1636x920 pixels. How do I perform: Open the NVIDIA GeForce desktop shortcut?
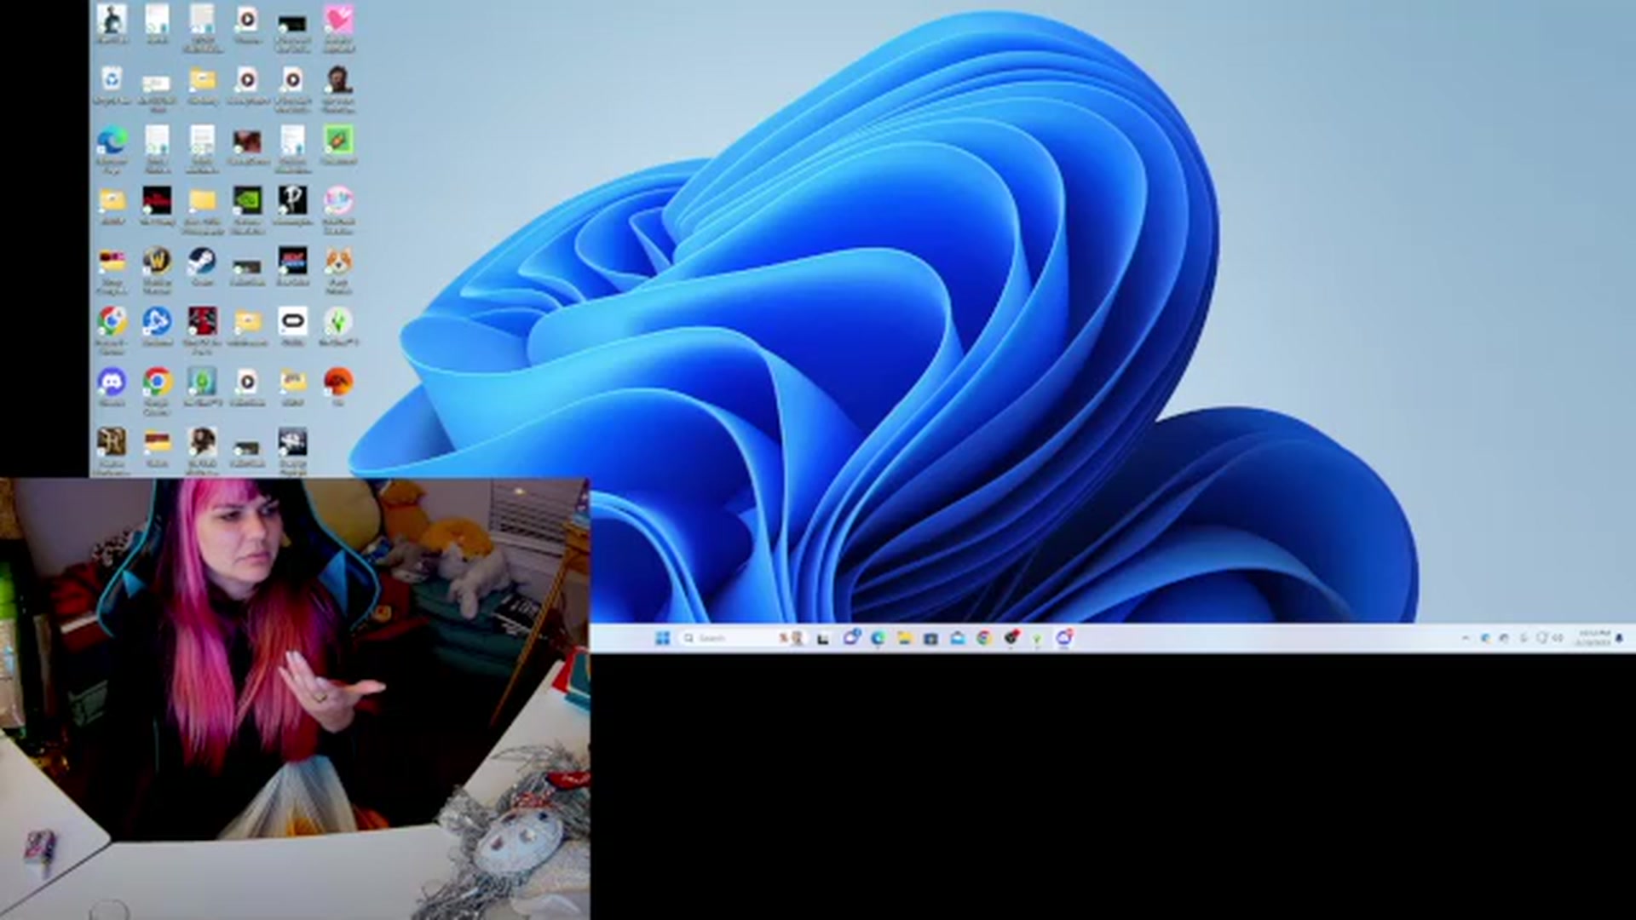point(247,200)
